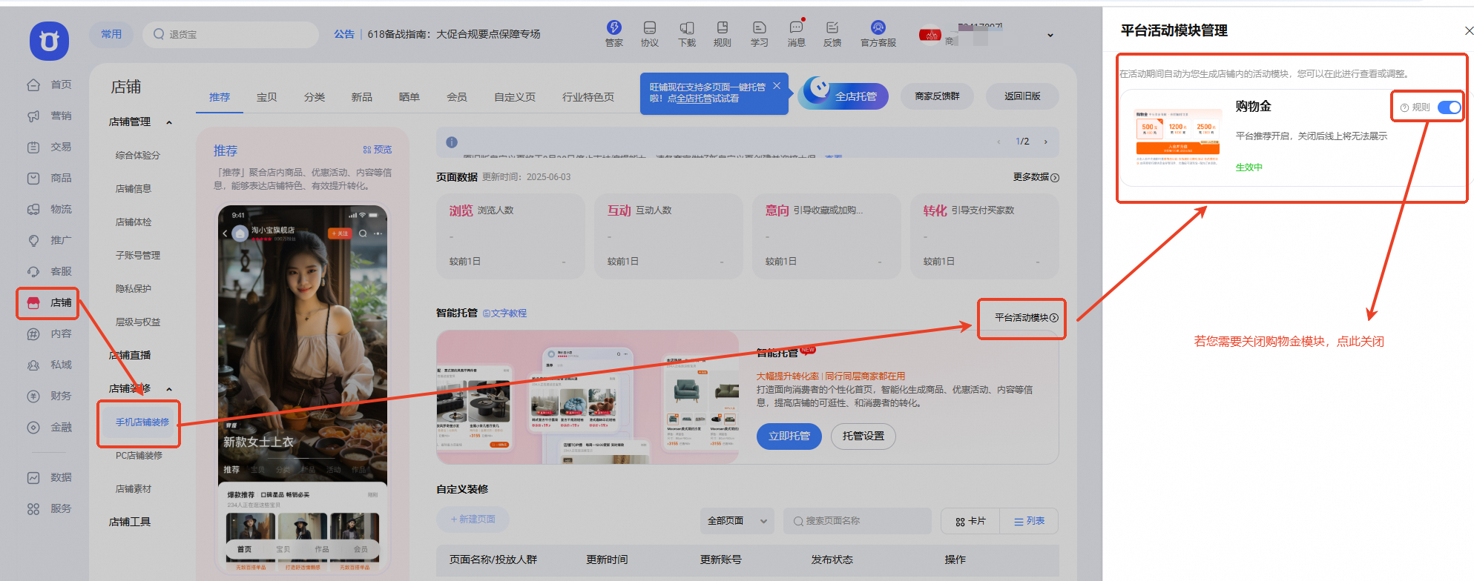This screenshot has width=1474, height=581.
Task: Open 首页 in left sidebar
Action: [50, 84]
